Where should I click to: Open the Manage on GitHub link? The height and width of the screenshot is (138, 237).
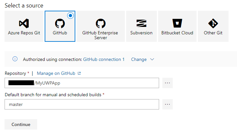click(x=56, y=73)
